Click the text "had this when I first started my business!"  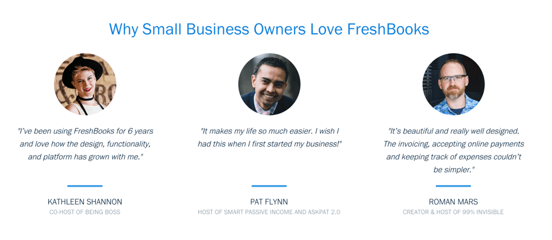coord(270,144)
